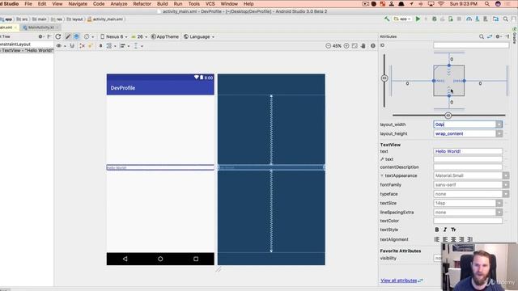This screenshot has width=518, height=291.
Task: Click the top constraint anchor dot
Action: click(x=449, y=65)
